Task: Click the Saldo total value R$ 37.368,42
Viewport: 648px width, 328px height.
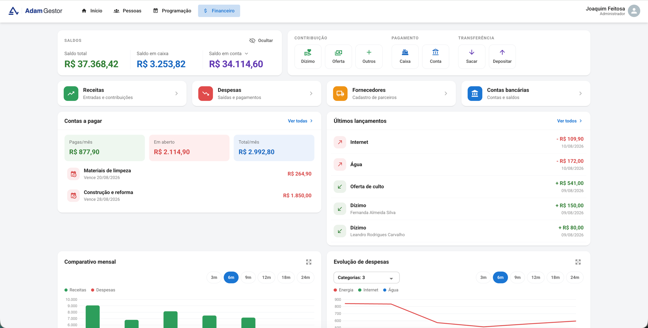Action: pos(91,64)
